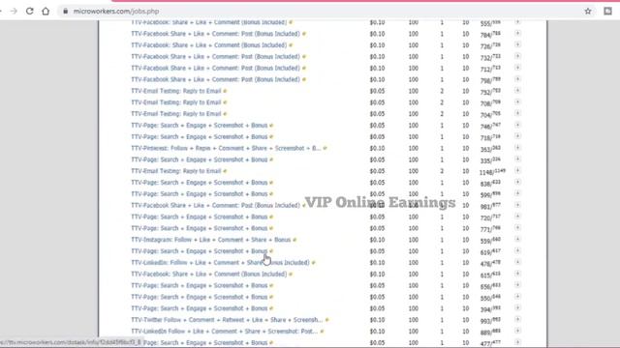Open the TTV-Page Search job with 838 count
This screenshot has width=620, height=348.
[x=200, y=183]
